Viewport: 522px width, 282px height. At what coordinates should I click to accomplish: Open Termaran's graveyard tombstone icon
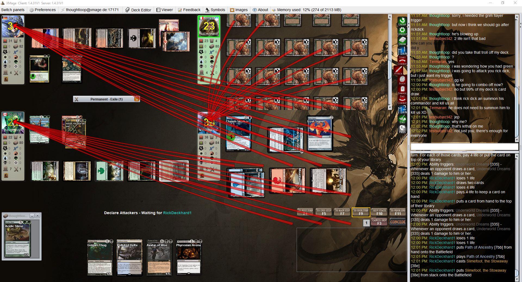point(5,72)
